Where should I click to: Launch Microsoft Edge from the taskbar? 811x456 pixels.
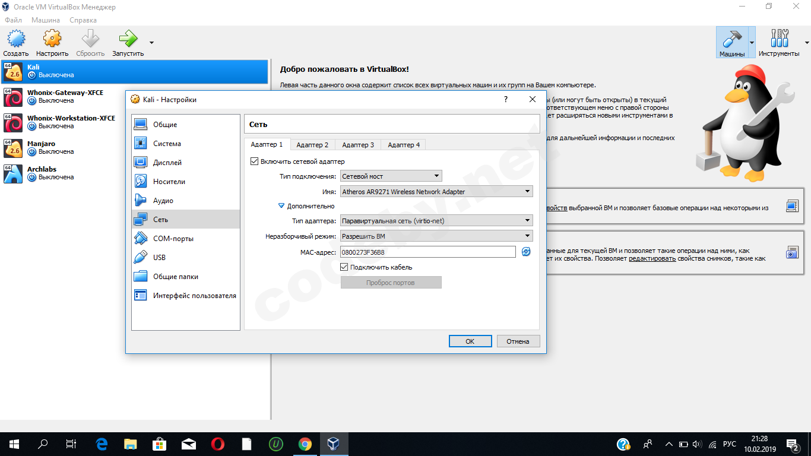pos(102,444)
